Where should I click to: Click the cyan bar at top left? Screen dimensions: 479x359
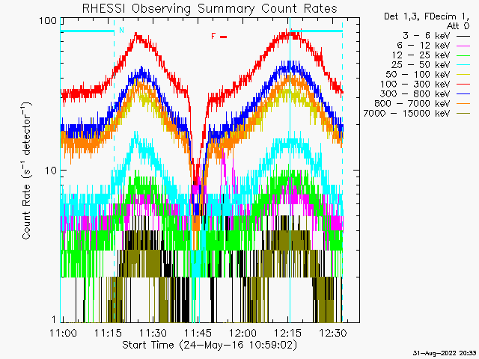point(86,31)
